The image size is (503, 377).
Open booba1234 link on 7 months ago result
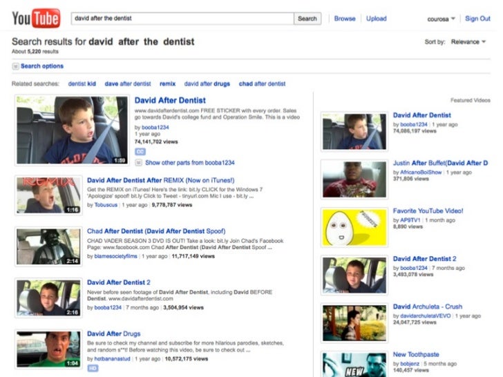[x=108, y=307]
